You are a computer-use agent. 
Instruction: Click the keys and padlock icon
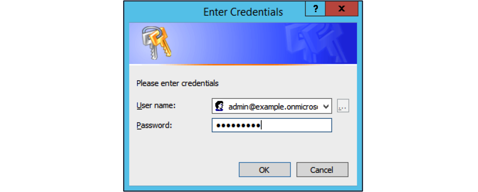pyautogui.click(x=156, y=43)
